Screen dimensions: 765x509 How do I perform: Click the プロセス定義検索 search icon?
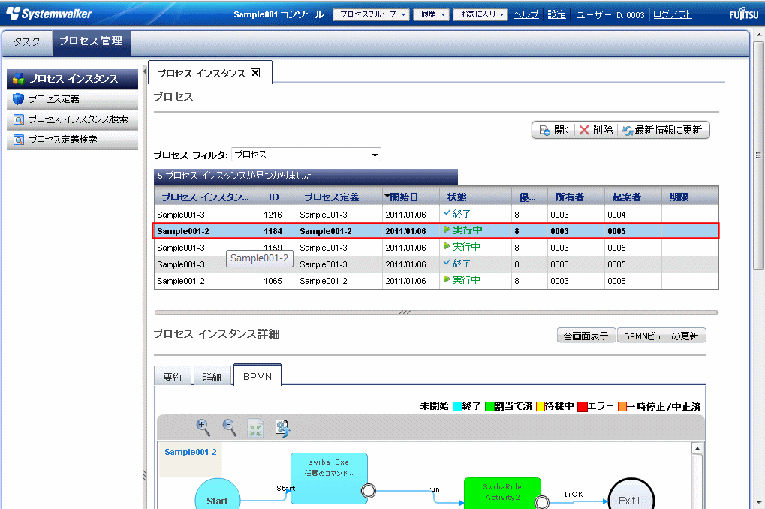click(19, 140)
